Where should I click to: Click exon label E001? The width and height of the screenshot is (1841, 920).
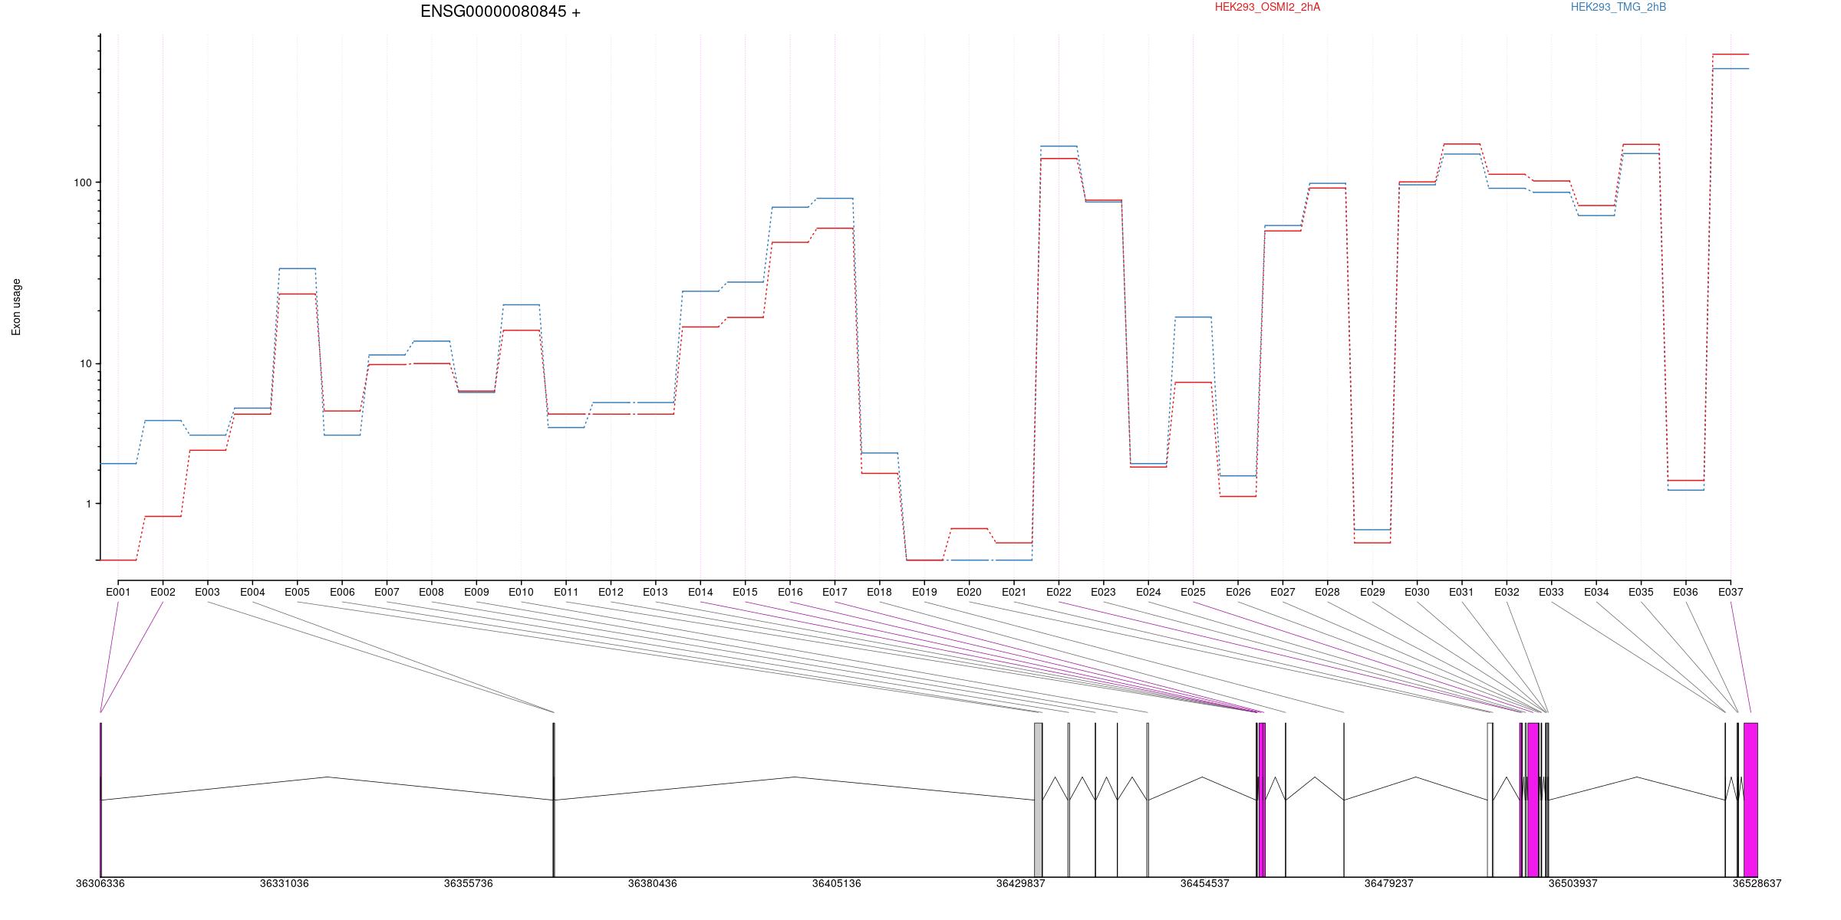(118, 592)
